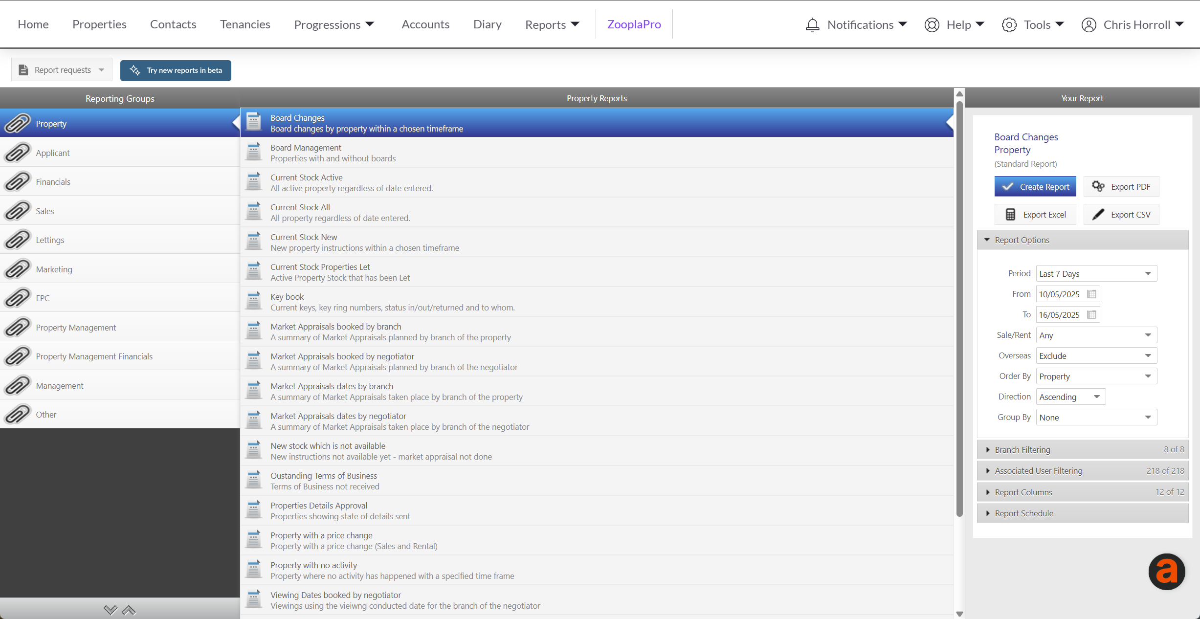1200x619 pixels.
Task: Click the report icon for Property with no activity
Action: pyautogui.click(x=253, y=570)
